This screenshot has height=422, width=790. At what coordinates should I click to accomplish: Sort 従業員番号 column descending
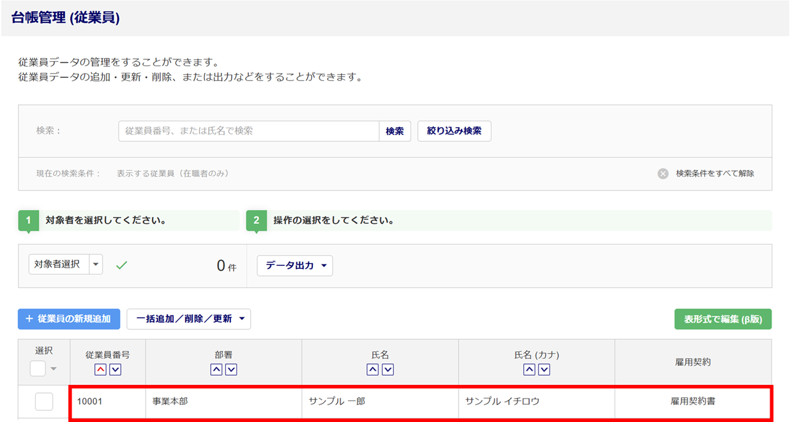115,370
